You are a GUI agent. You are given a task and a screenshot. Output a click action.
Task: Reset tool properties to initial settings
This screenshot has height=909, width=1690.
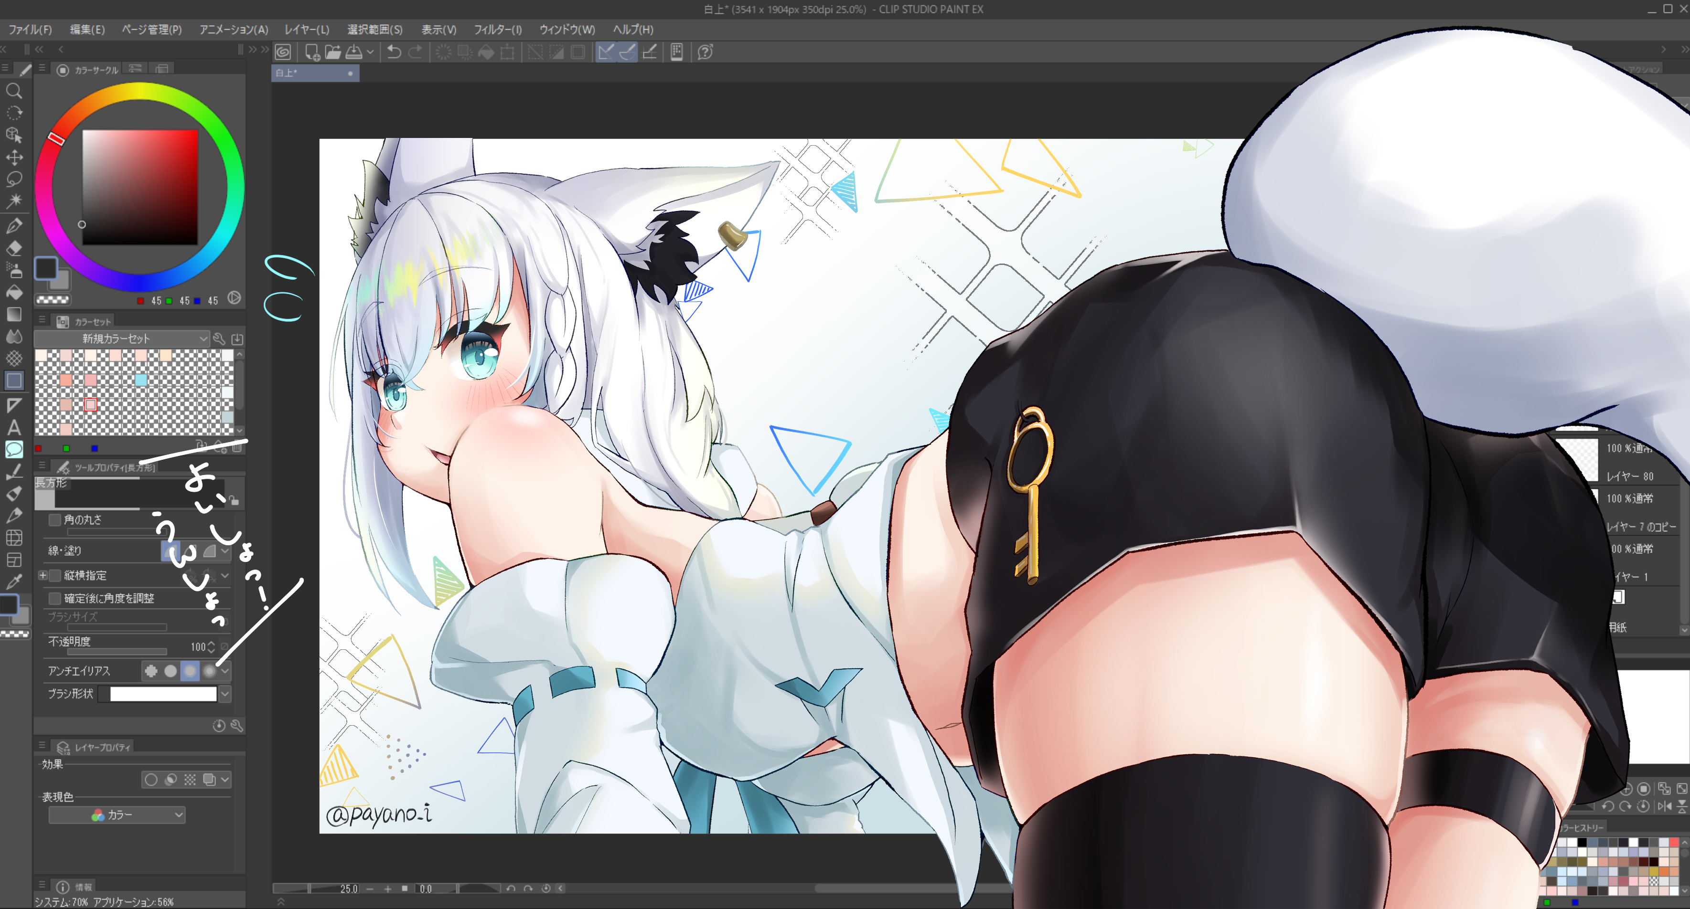(x=219, y=725)
